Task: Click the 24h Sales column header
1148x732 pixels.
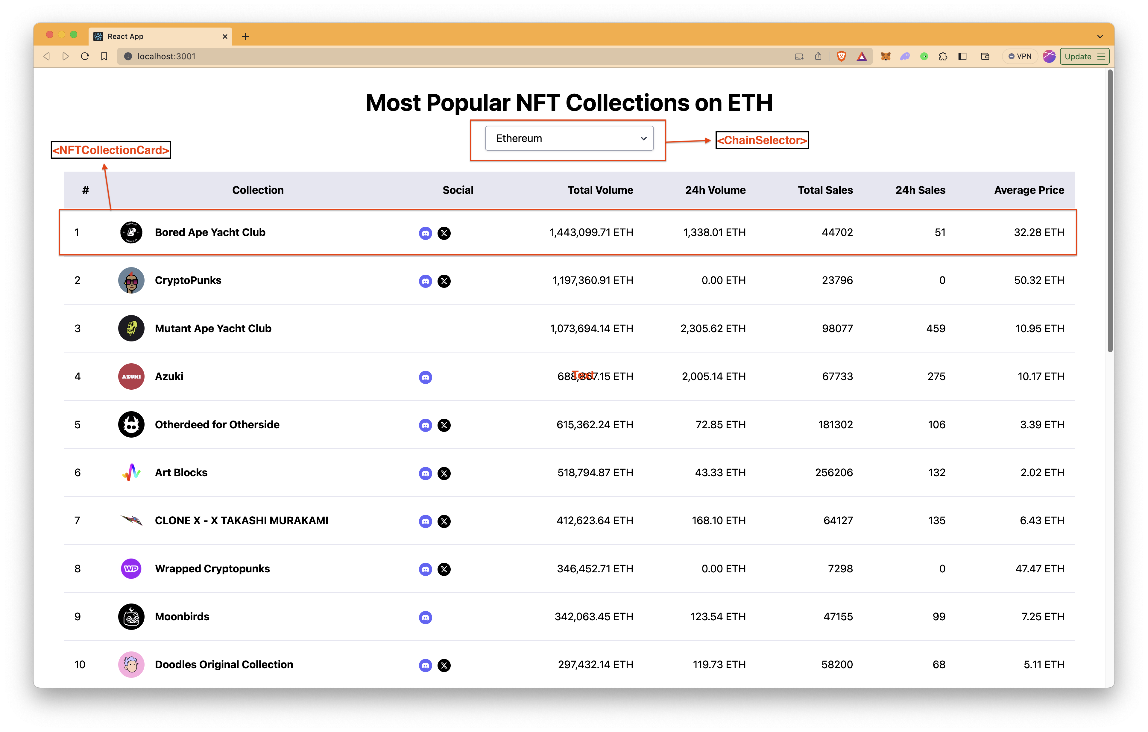Action: click(920, 190)
